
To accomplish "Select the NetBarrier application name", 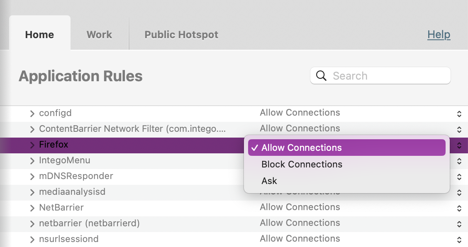I will (x=61, y=207).
